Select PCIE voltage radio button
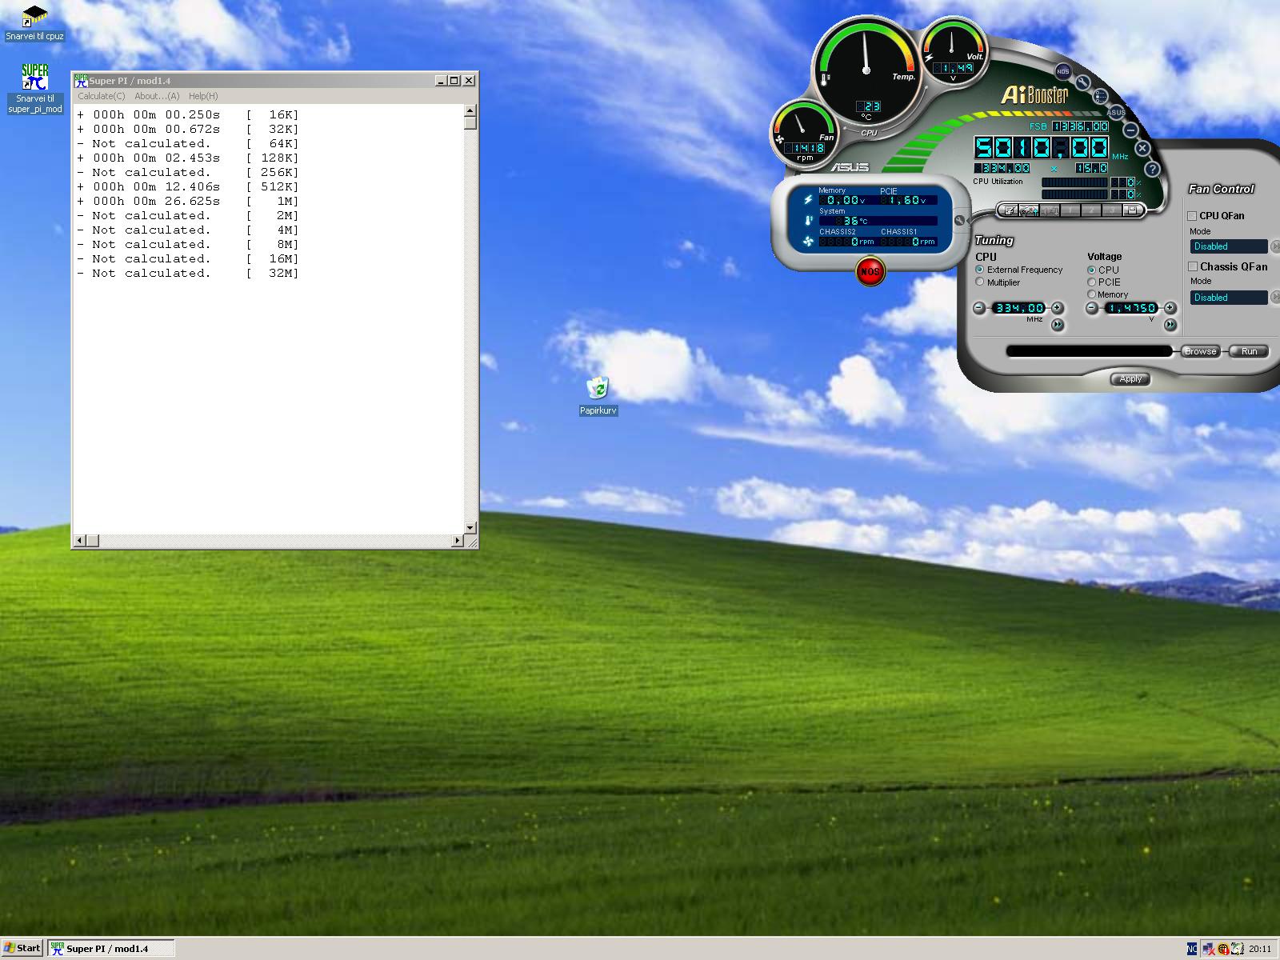 tap(1091, 282)
